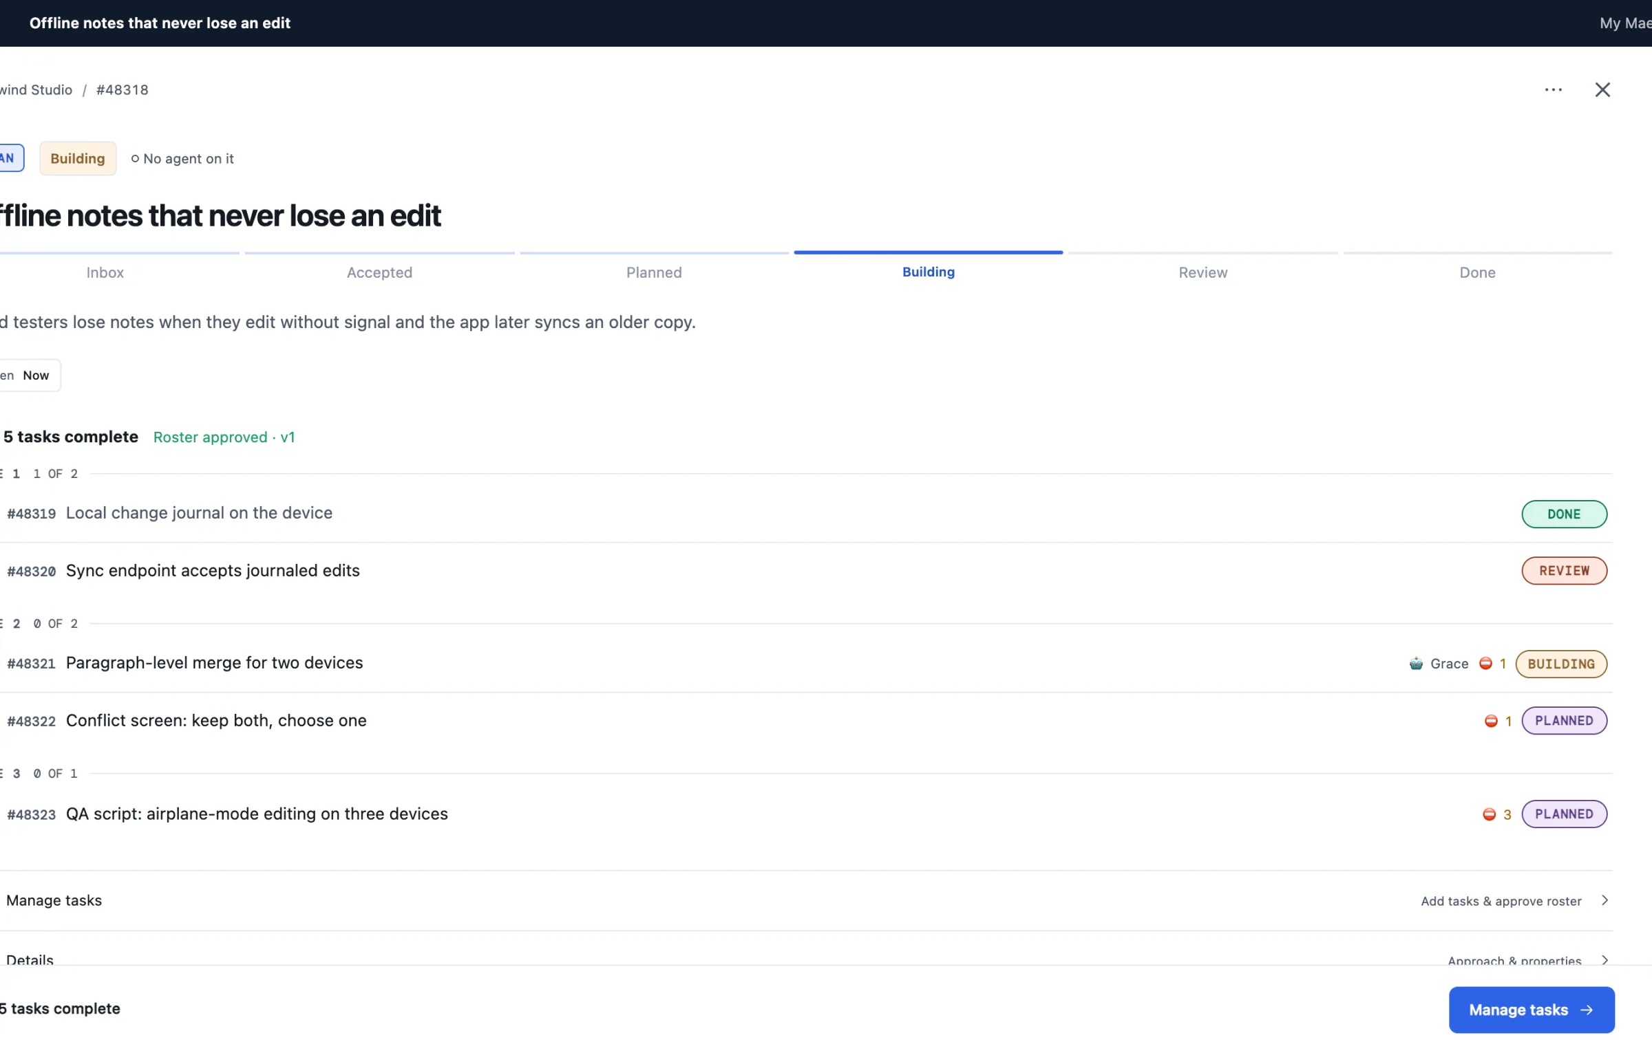This screenshot has height=1053, width=1652.
Task: Click the task ID #48323
Action: click(31, 815)
